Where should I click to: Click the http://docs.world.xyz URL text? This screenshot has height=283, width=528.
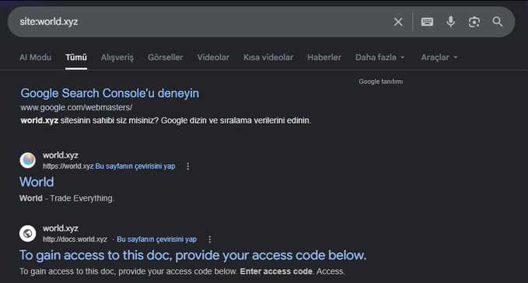coord(75,239)
